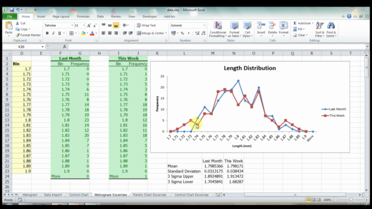This screenshot has width=372, height=209.
Task: Click the red Font Color swatch button
Action: click(x=92, y=33)
